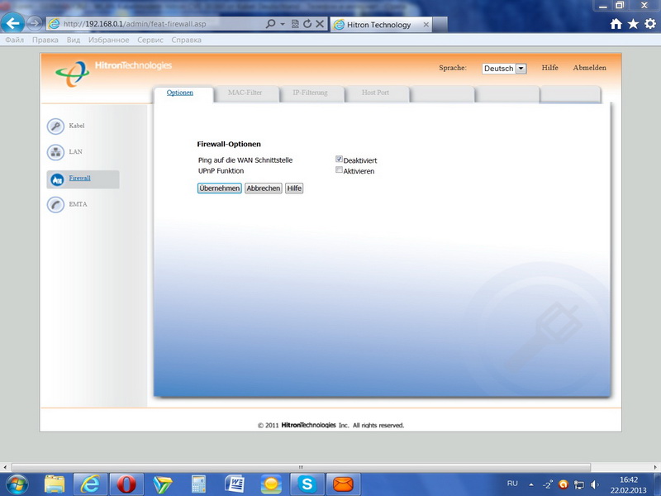Refresh the page with reload icon

[307, 25]
